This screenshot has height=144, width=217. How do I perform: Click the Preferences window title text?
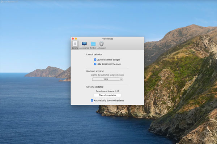click(x=107, y=39)
